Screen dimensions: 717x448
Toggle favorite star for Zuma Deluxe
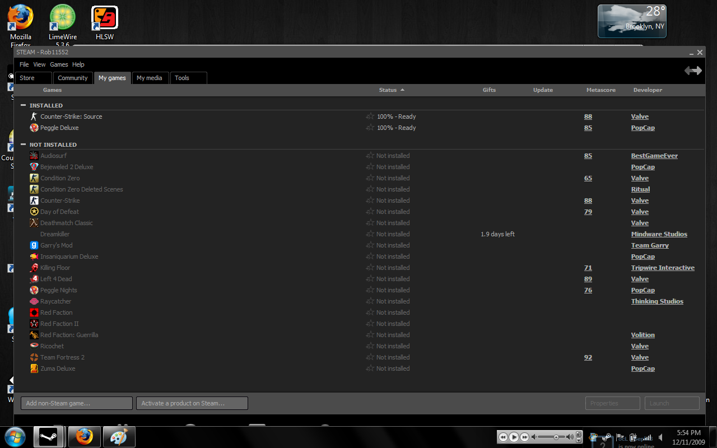point(370,368)
